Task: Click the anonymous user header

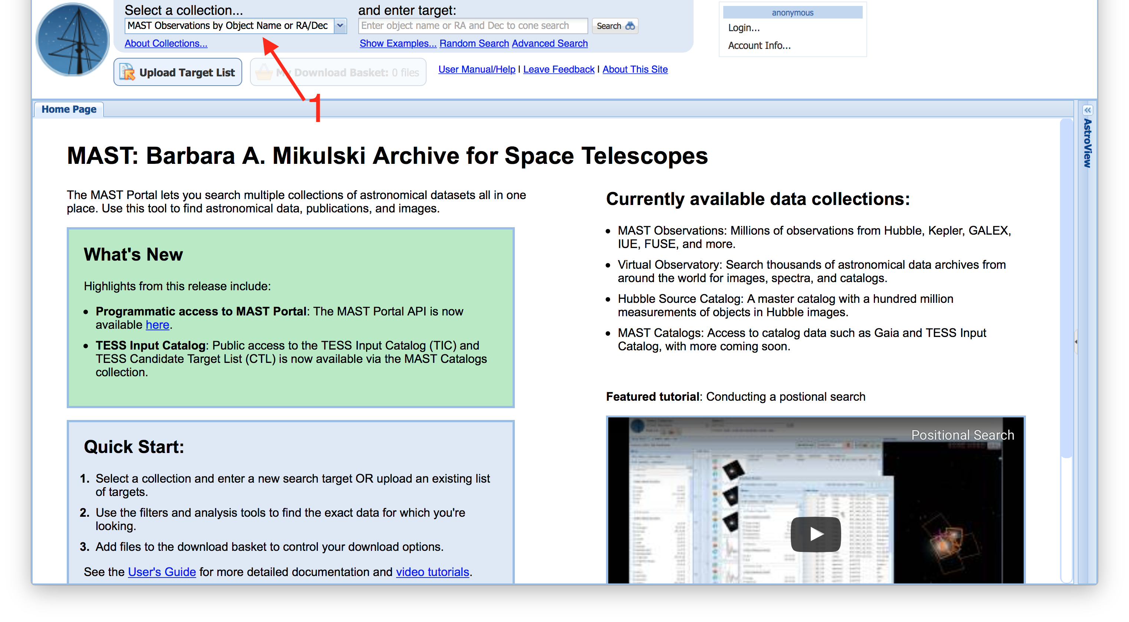Action: pos(792,12)
